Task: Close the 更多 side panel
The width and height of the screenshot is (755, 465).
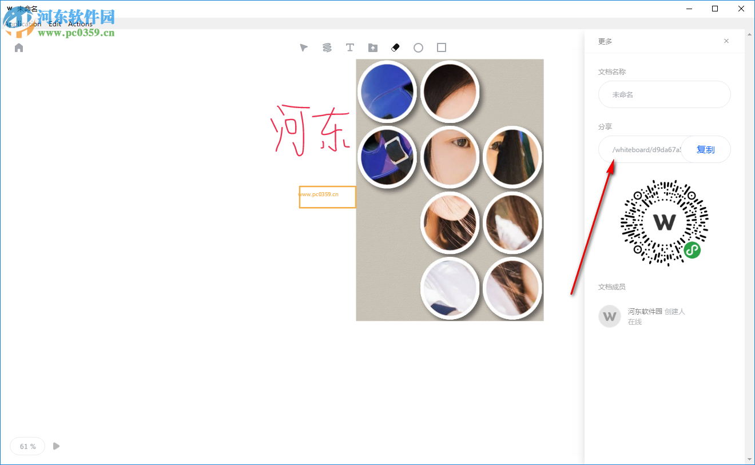Action: (726, 41)
